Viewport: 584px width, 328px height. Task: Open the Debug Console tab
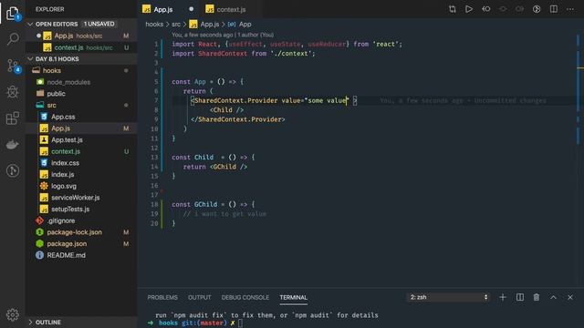click(245, 298)
